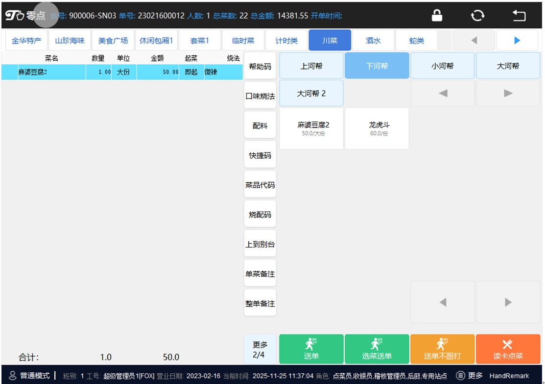Screen dimensions: 545x384
Task: Click the 读卡点菜 card order button
Action: pos(507,349)
